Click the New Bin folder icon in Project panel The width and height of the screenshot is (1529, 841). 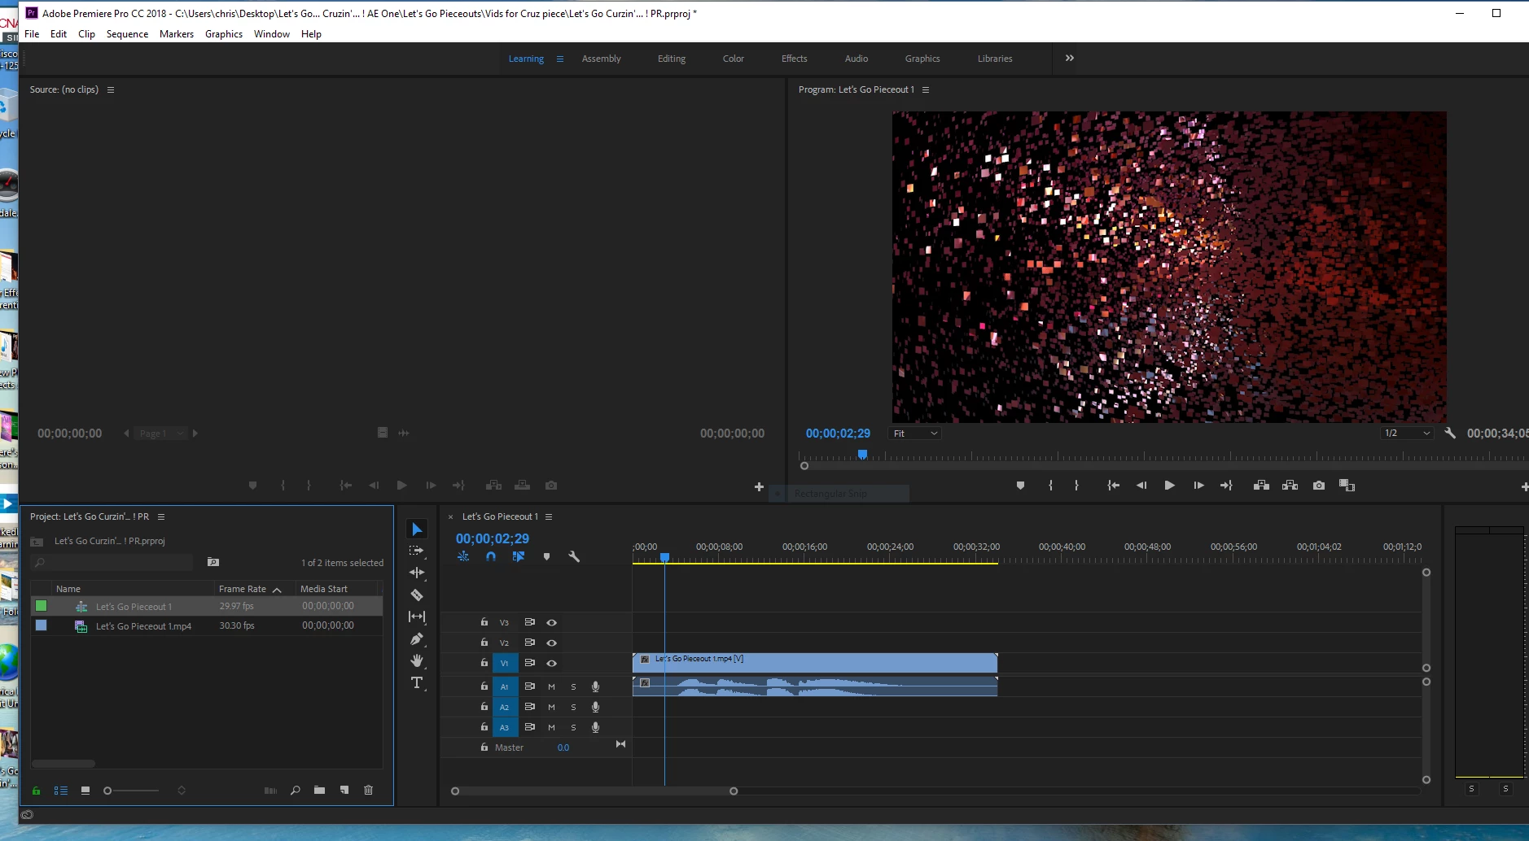point(319,791)
